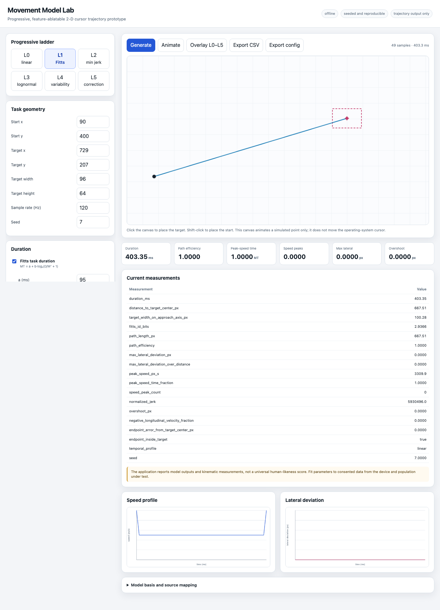Edit the Target width field
This screenshot has height=610, width=440.
click(93, 179)
